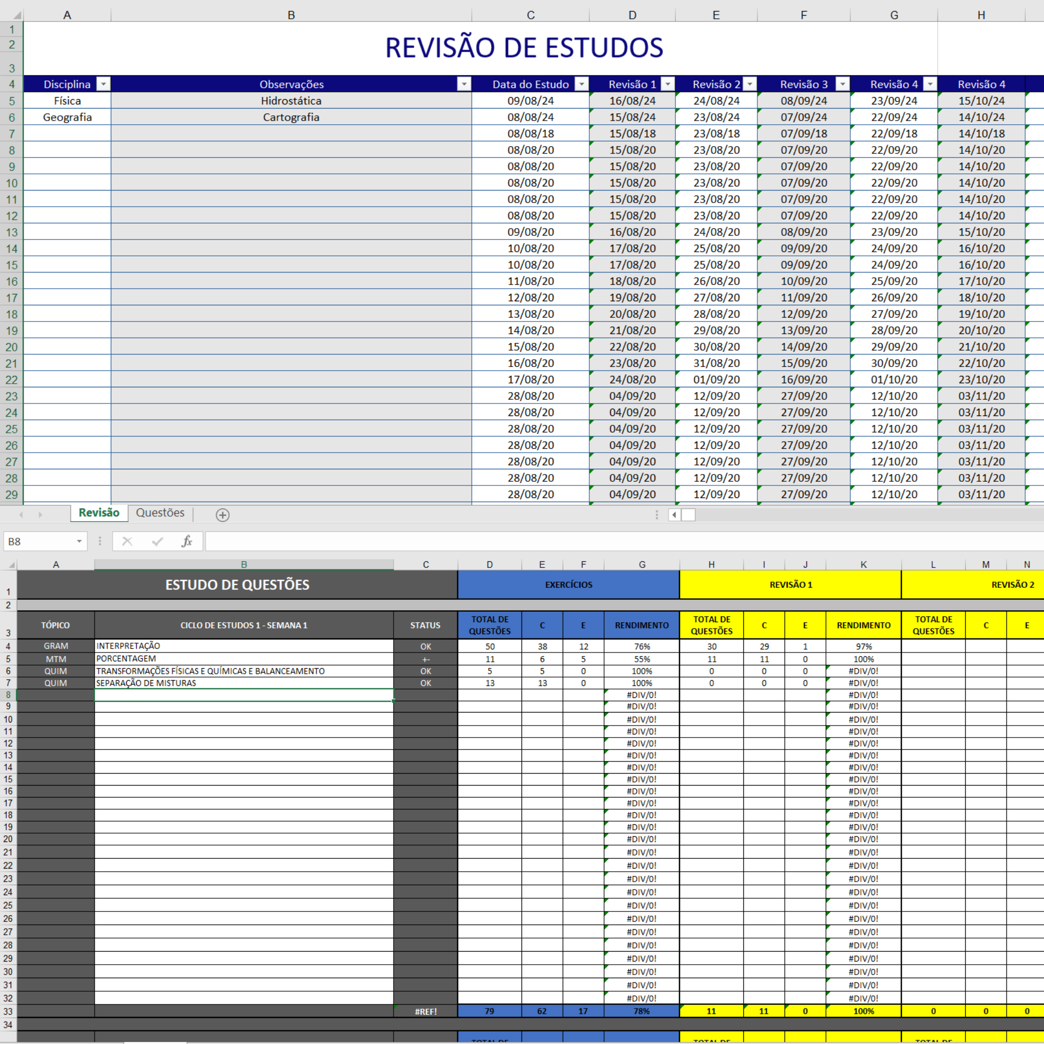Open the Disciplina filter dropdown
The height and width of the screenshot is (1044, 1044).
coord(103,84)
